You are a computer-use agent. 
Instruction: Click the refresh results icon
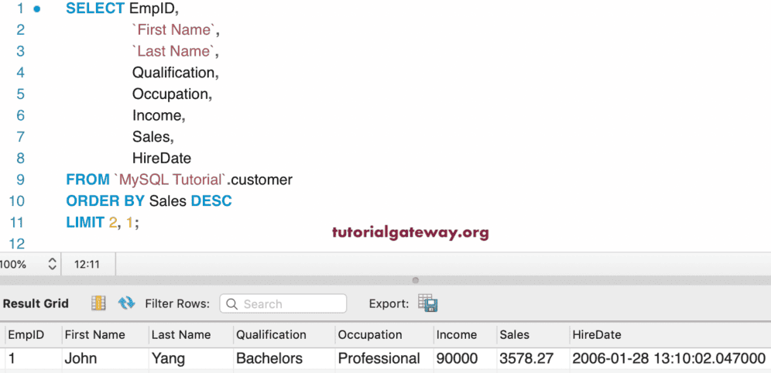coord(126,303)
